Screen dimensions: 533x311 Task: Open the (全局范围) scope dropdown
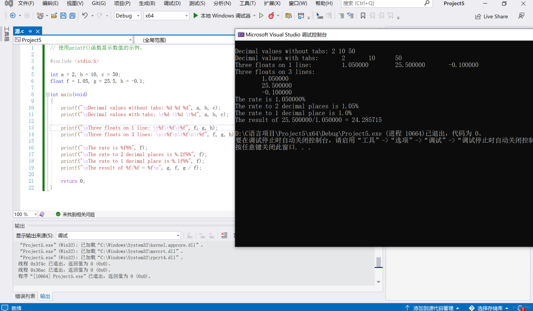tap(185, 40)
